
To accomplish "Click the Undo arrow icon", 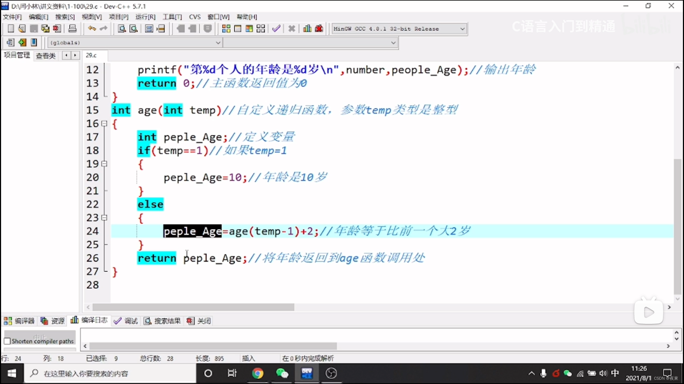I will (92, 29).
